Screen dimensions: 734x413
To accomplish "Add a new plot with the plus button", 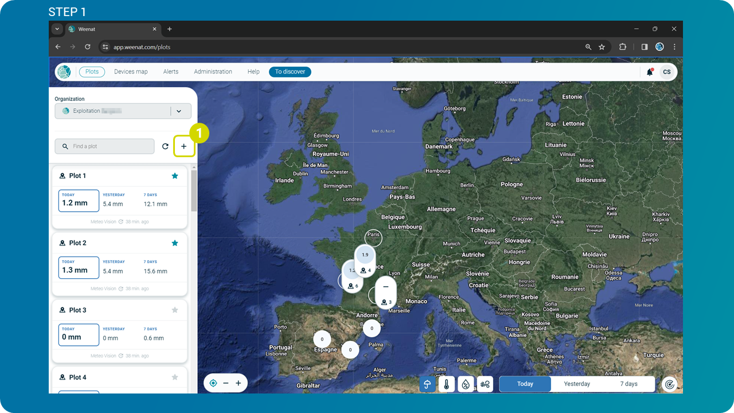I will [x=184, y=147].
